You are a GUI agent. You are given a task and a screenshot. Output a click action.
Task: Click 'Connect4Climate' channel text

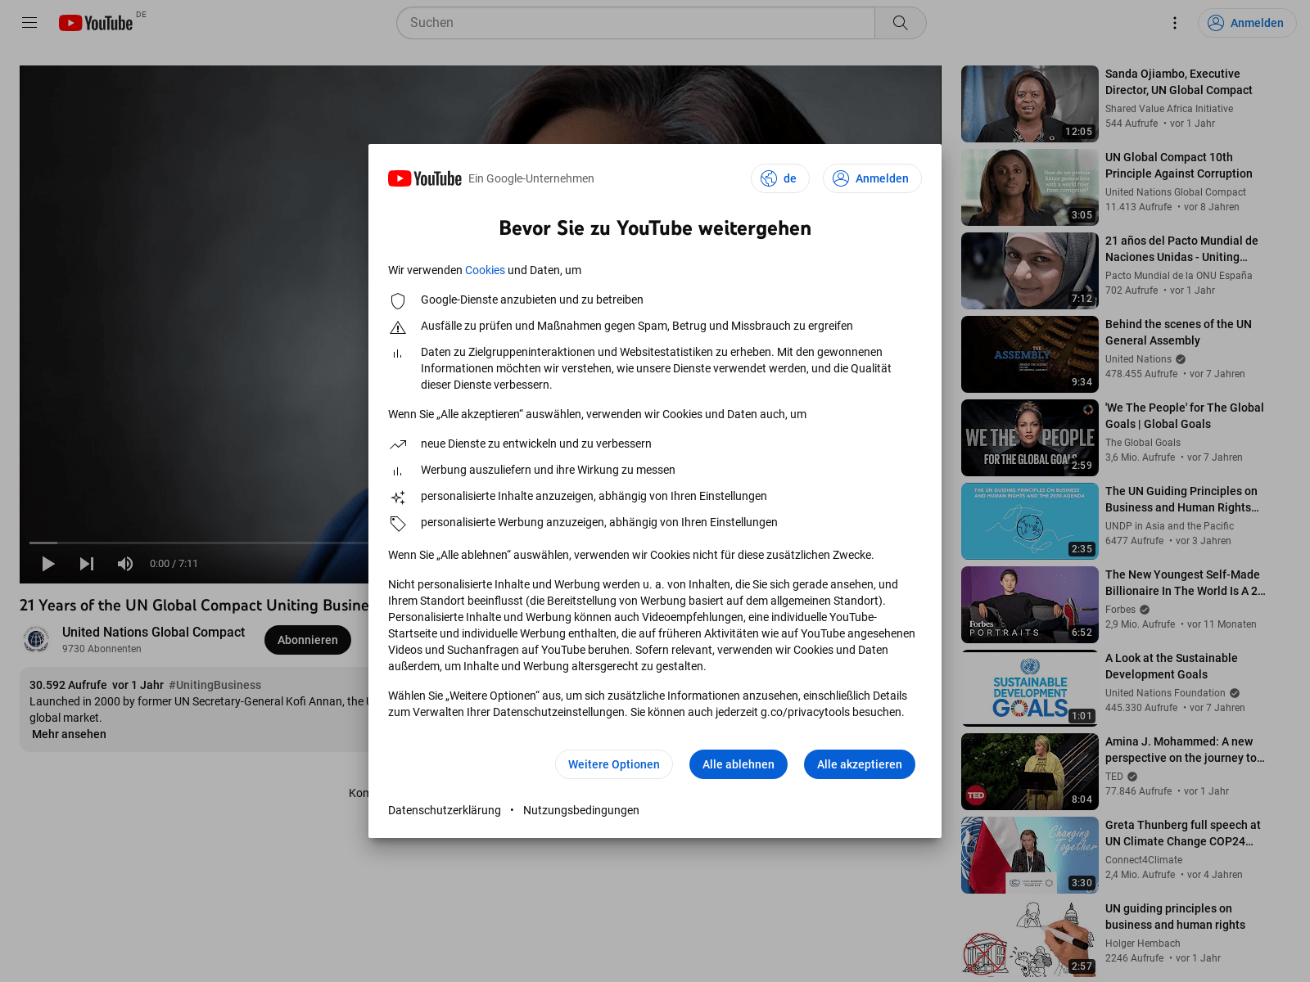click(x=1144, y=860)
